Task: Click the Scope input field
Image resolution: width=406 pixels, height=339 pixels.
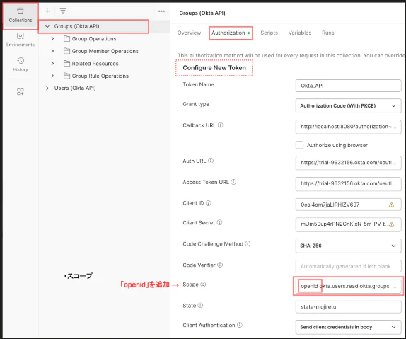Action: coord(348,286)
